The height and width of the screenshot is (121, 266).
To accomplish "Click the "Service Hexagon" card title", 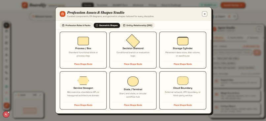I will (83, 88).
